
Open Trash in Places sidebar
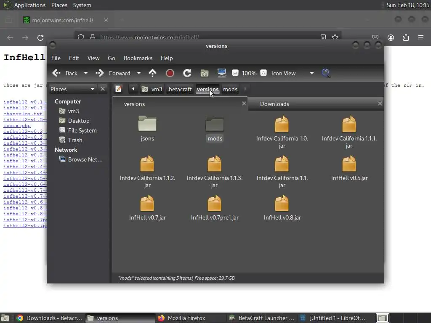pos(75,140)
